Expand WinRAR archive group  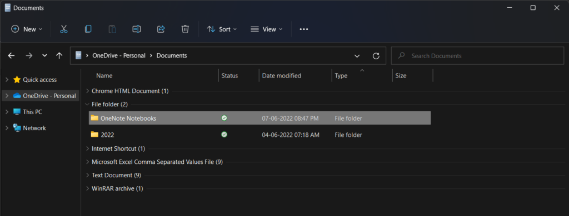click(87, 188)
